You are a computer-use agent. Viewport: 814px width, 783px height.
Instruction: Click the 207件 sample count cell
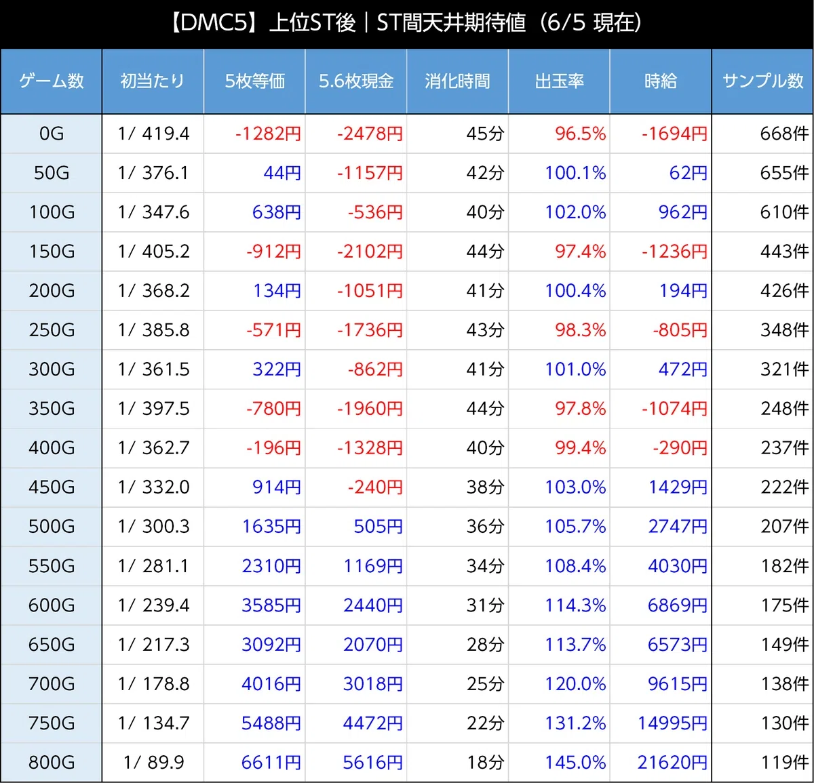click(763, 527)
